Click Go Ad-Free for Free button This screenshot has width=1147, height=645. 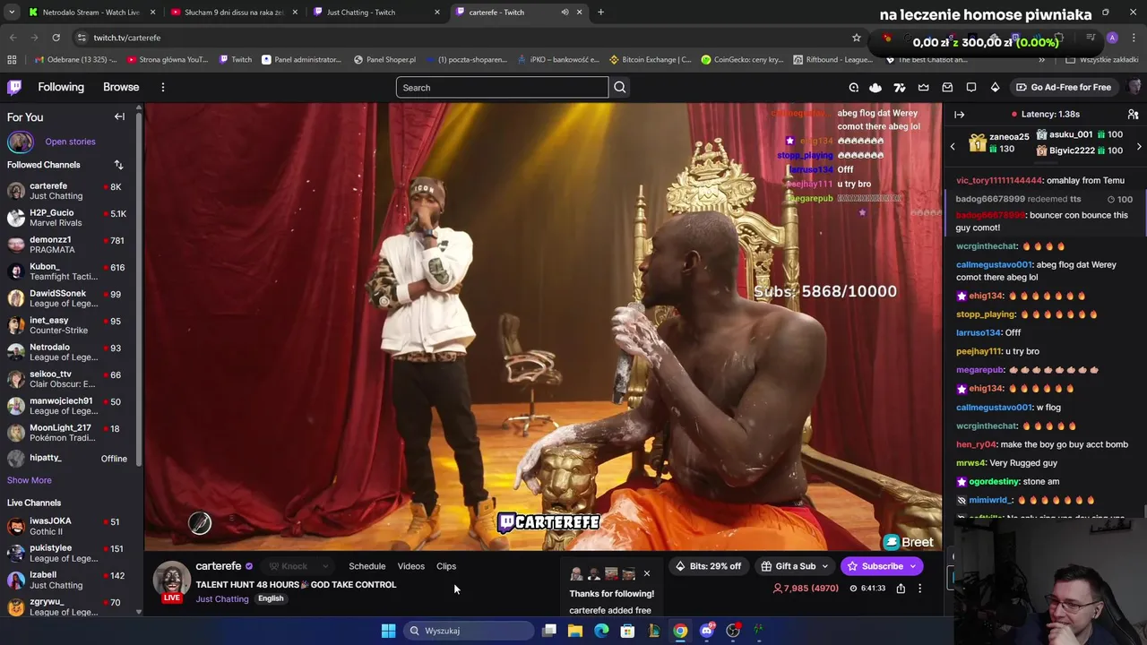point(1064,87)
